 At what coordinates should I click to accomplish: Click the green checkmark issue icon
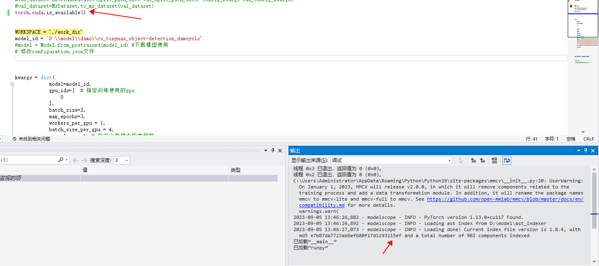click(15, 139)
